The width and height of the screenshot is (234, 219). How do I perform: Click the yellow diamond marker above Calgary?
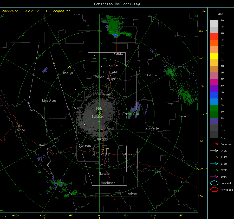pyautogui.click(x=103, y=150)
